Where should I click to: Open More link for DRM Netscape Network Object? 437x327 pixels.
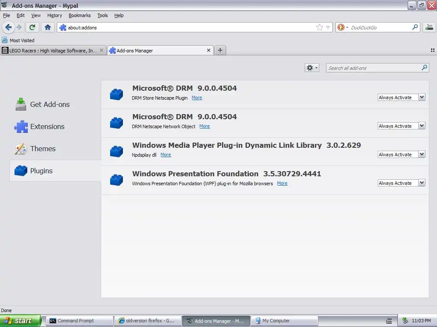204,126
